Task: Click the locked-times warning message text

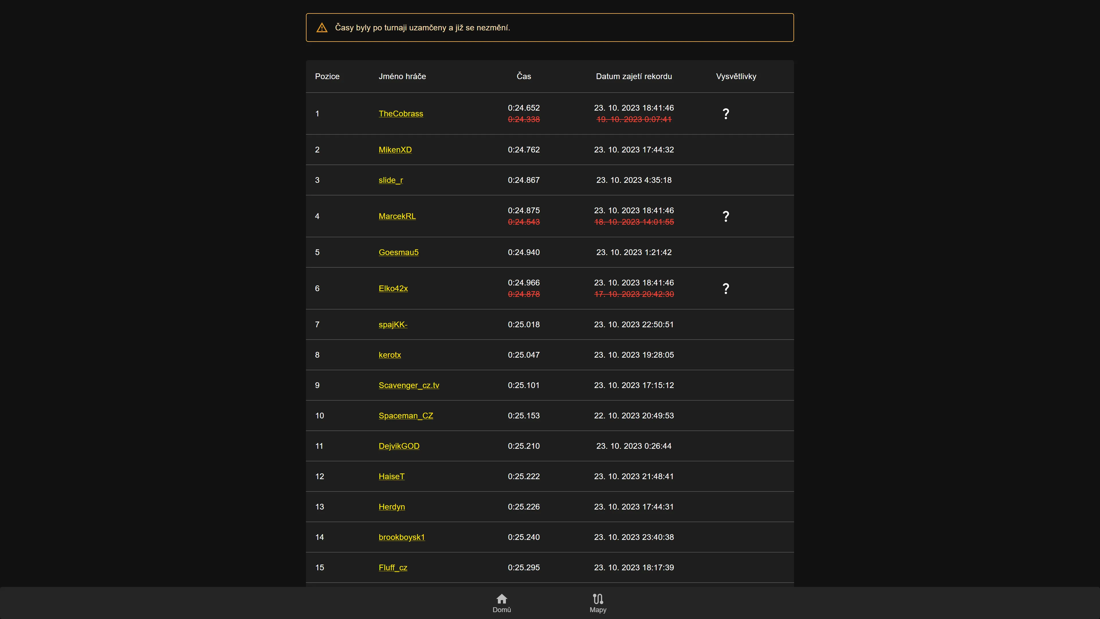Action: click(422, 28)
